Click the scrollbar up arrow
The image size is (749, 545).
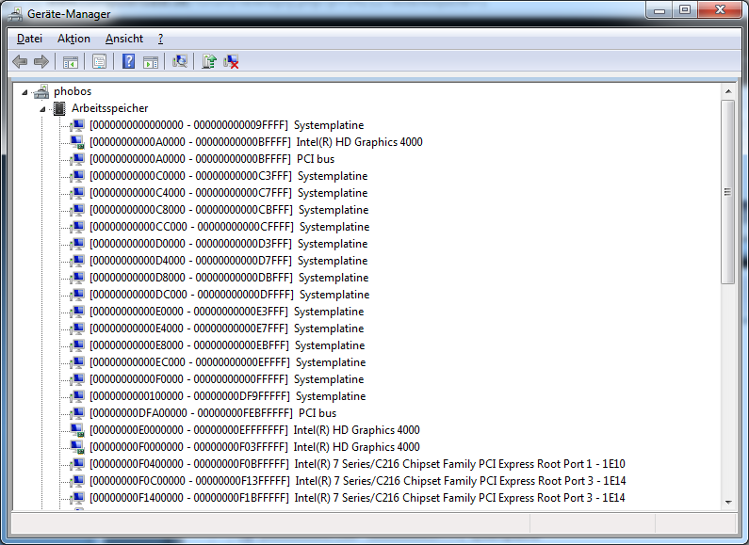(x=728, y=91)
